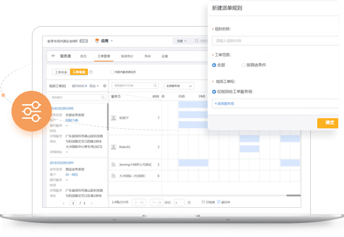Click the Robin01 provider name
This screenshot has width=344, height=237.
tap(125, 147)
